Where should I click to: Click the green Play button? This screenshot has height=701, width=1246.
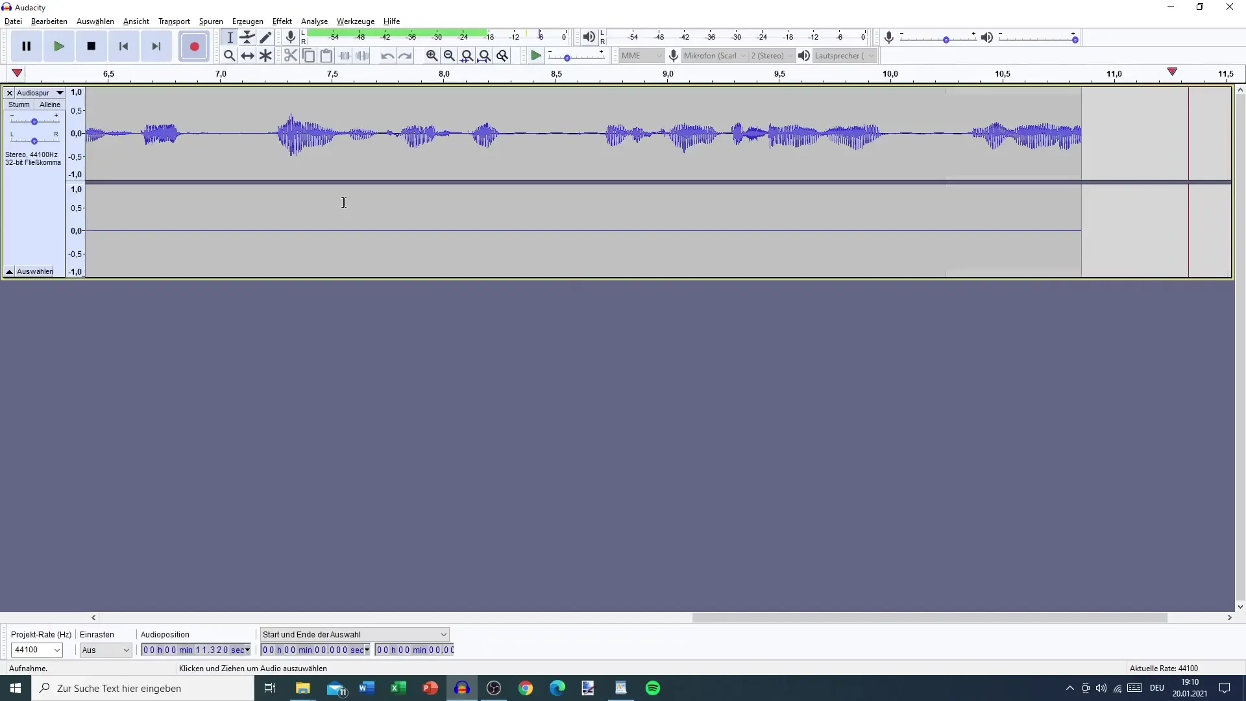59,46
